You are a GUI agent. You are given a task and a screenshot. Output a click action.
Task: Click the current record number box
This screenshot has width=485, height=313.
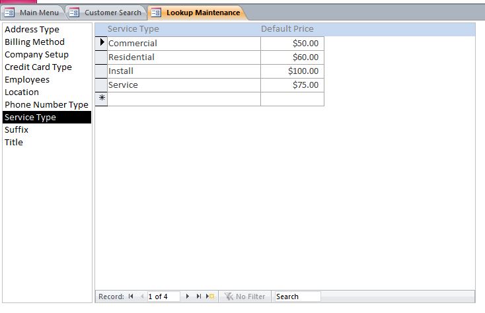pyautogui.click(x=163, y=296)
